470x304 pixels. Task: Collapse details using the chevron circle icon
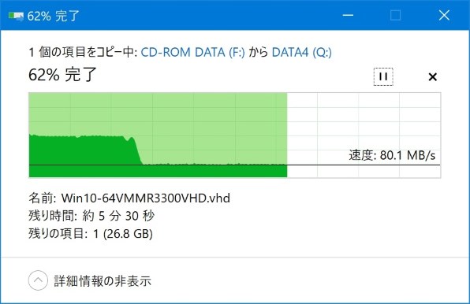[38, 280]
